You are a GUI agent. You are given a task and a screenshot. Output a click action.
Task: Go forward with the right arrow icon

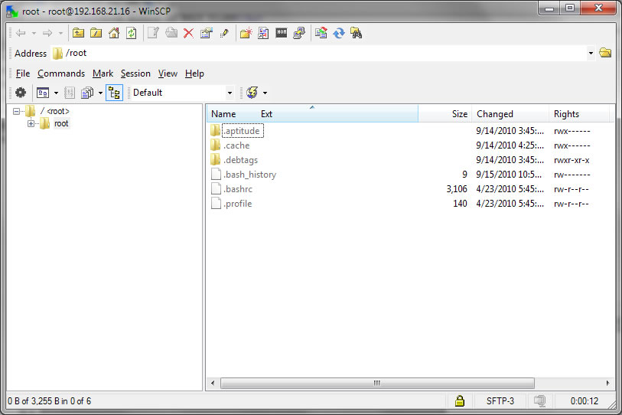coord(47,33)
